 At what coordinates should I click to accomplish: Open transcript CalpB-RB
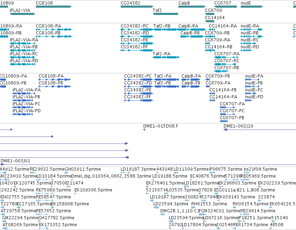point(190,33)
